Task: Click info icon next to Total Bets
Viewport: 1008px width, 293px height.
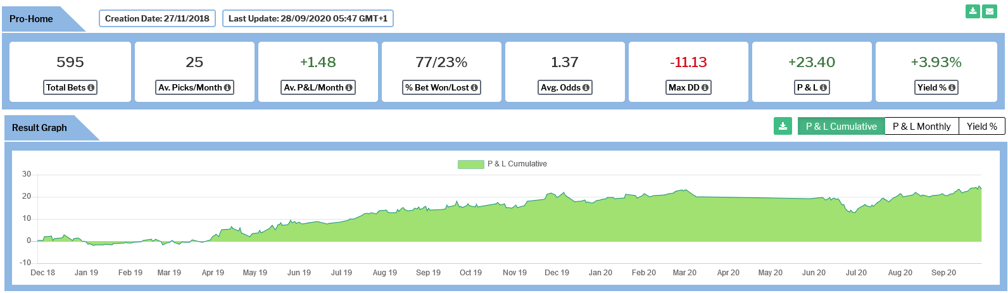Action: click(91, 88)
